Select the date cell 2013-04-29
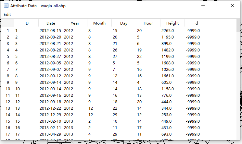This screenshot has width=242, height=144. click(x=50, y=134)
